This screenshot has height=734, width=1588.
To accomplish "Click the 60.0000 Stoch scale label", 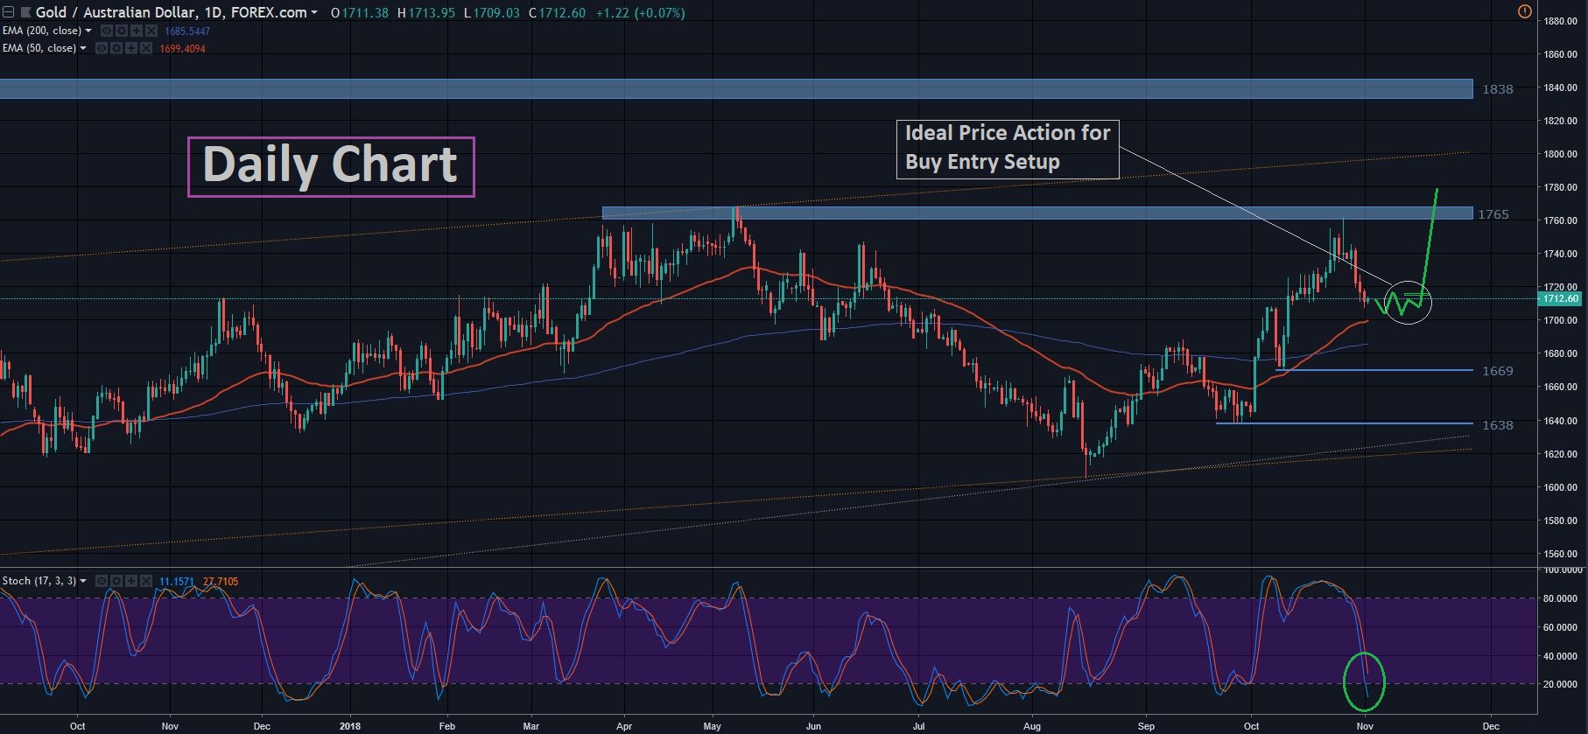I will [1561, 627].
